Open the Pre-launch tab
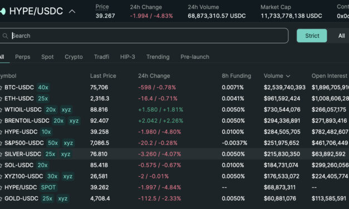The image size is (349, 209). click(x=195, y=57)
